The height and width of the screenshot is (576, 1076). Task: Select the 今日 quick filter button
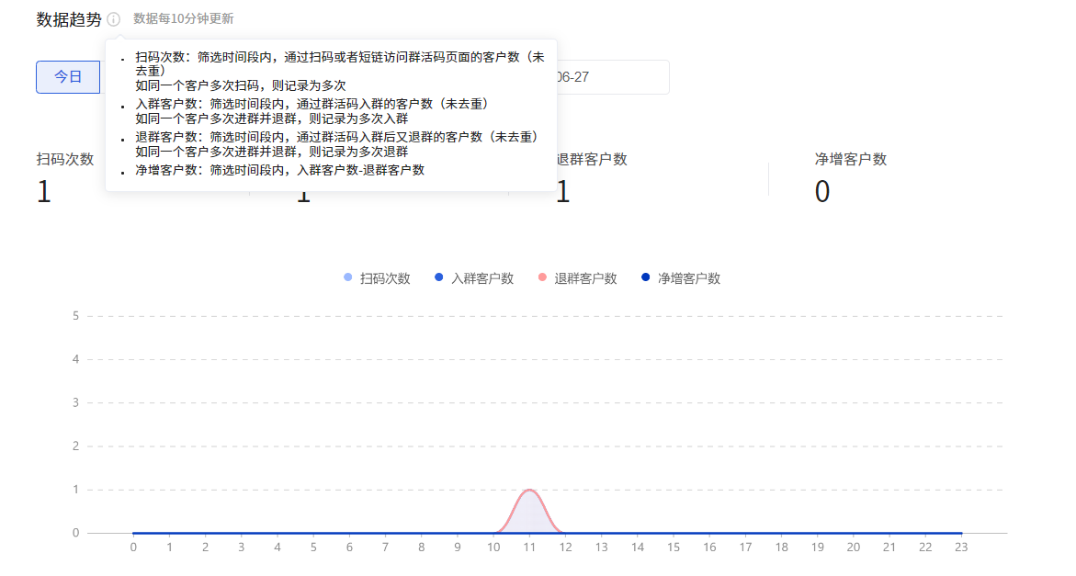tap(68, 77)
